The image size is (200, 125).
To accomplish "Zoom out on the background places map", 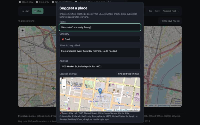I will click(x=22, y=35).
